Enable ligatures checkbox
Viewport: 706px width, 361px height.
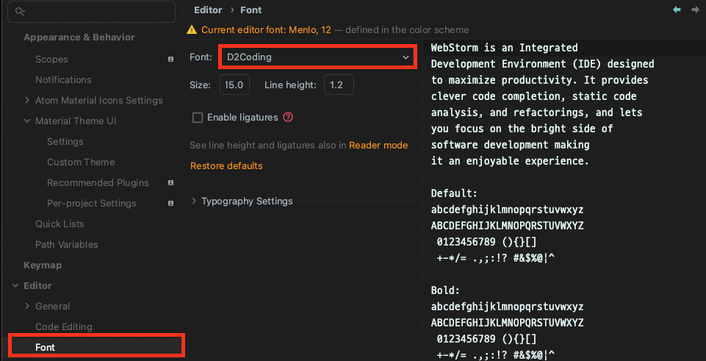click(197, 118)
